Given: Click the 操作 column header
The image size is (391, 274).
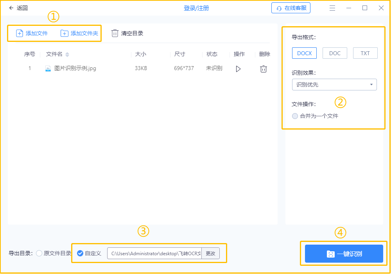Looking at the screenshot, I should click(x=239, y=54).
